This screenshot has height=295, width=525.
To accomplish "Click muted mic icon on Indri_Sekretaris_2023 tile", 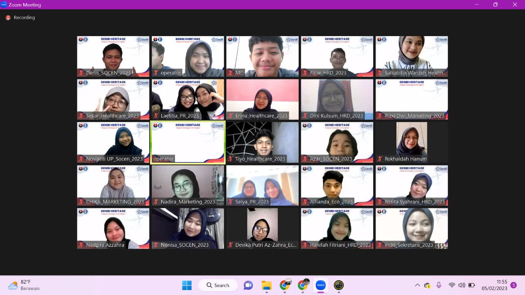I will coord(379,245).
